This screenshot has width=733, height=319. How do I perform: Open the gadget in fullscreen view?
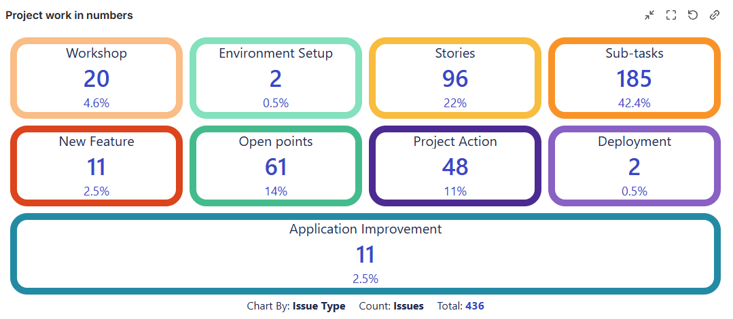coord(671,15)
